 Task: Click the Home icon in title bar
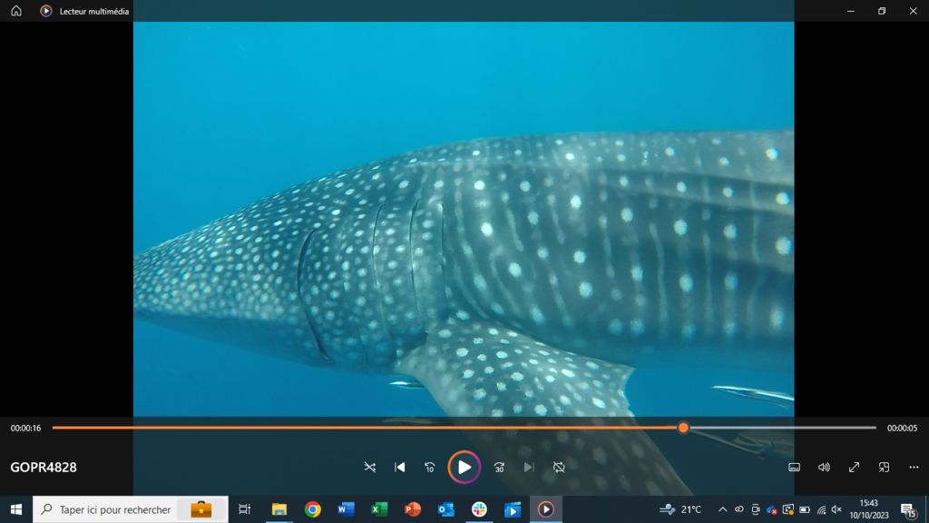pos(16,11)
